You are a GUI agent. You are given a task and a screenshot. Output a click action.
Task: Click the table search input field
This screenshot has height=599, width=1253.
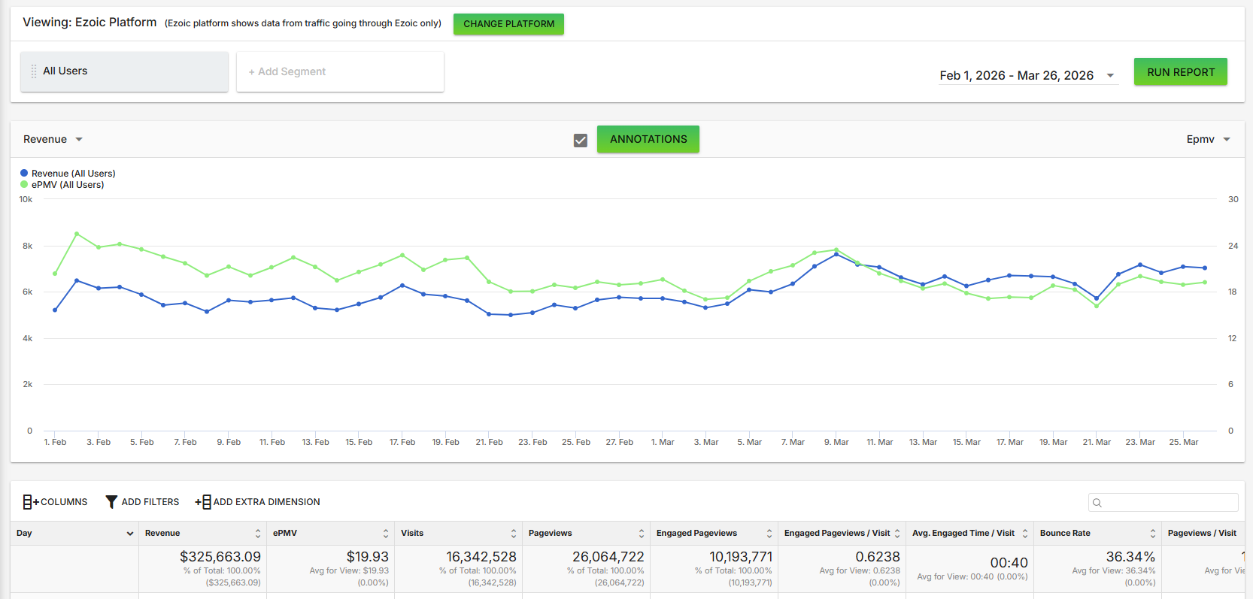point(1163,503)
